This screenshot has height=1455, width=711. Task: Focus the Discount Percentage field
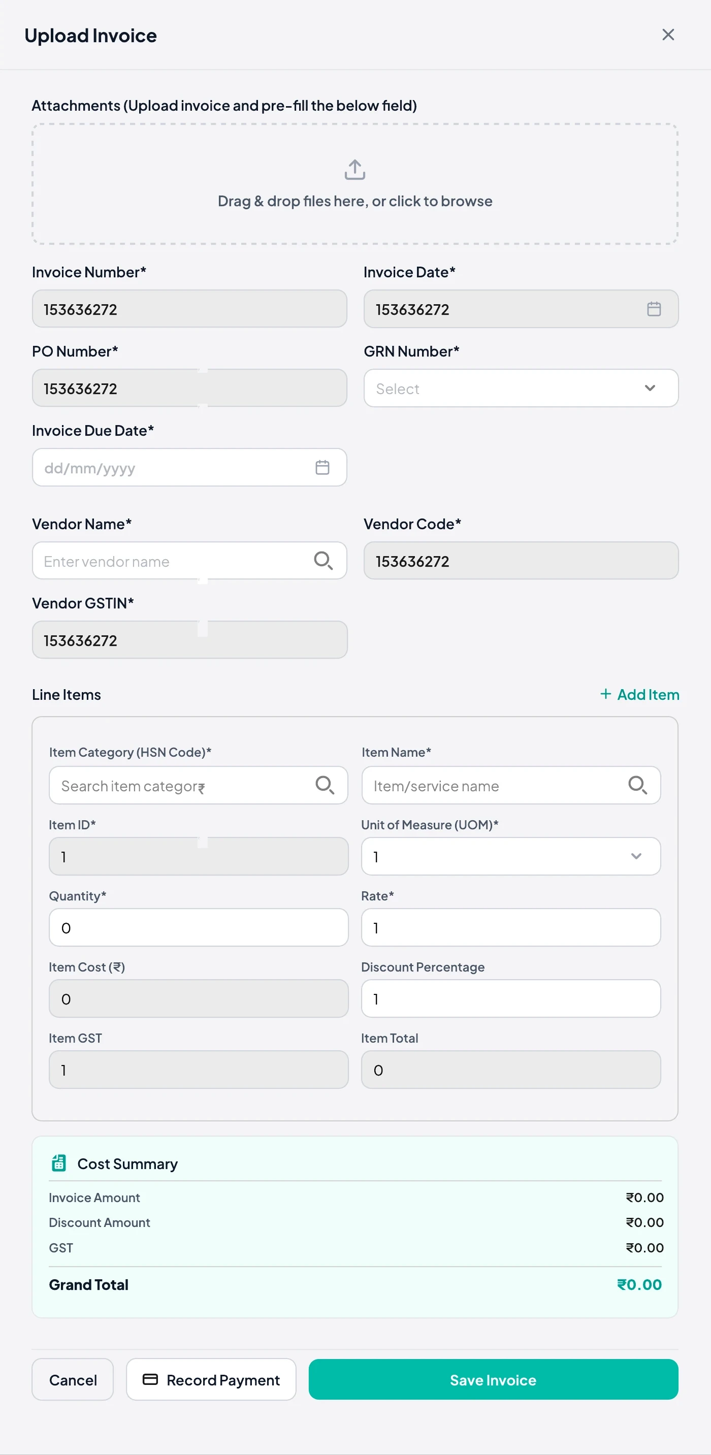click(x=510, y=998)
